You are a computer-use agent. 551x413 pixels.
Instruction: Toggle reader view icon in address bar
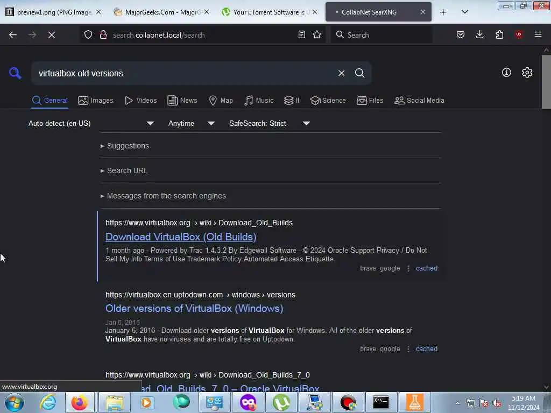coord(301,34)
